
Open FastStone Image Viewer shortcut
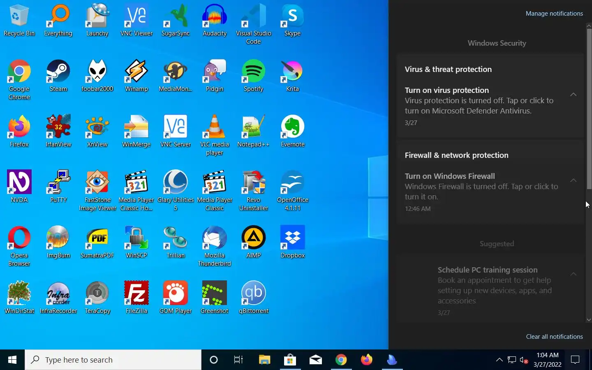pos(97,191)
